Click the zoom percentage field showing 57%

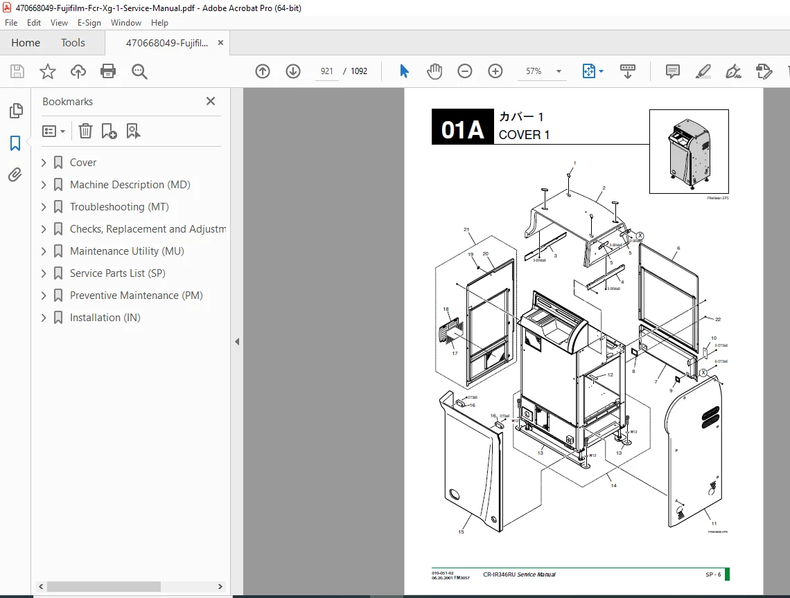534,71
